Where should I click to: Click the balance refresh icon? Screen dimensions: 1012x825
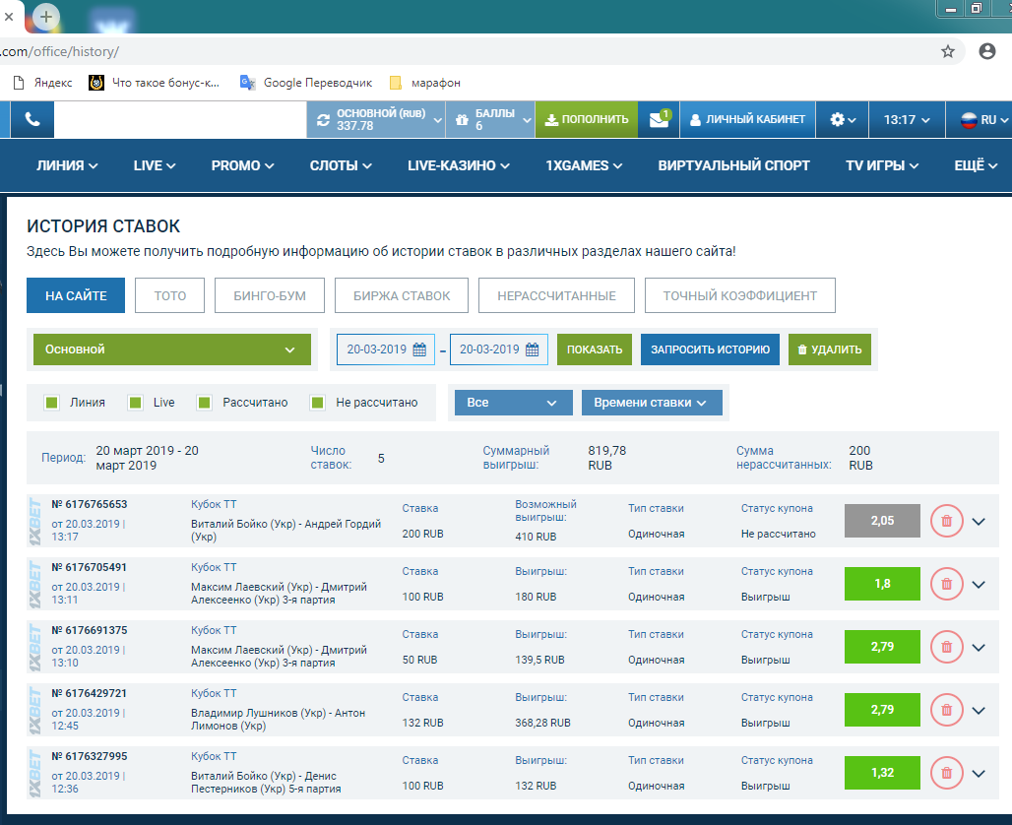[x=322, y=120]
